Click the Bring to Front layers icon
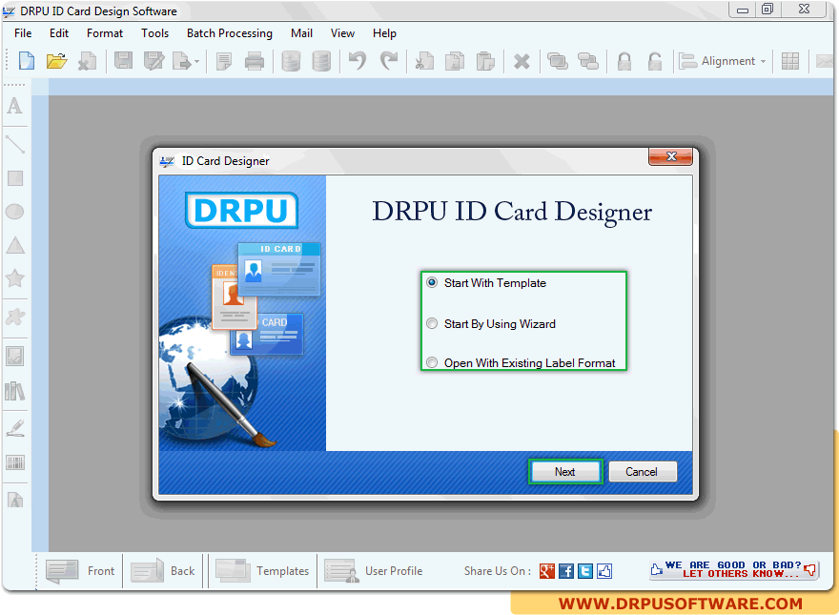 pyautogui.click(x=558, y=61)
